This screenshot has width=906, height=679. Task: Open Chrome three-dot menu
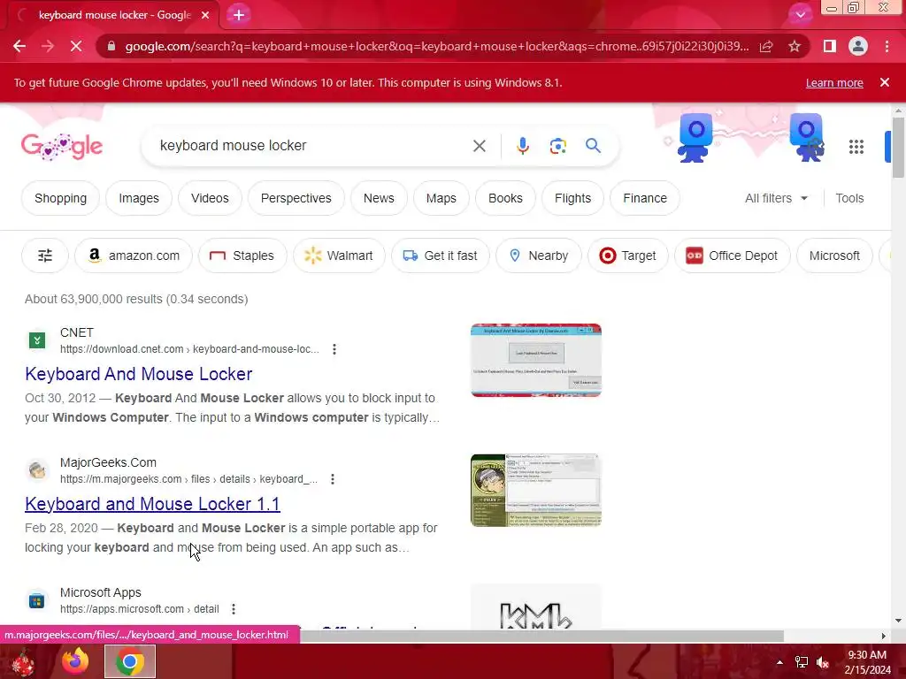coord(887,46)
